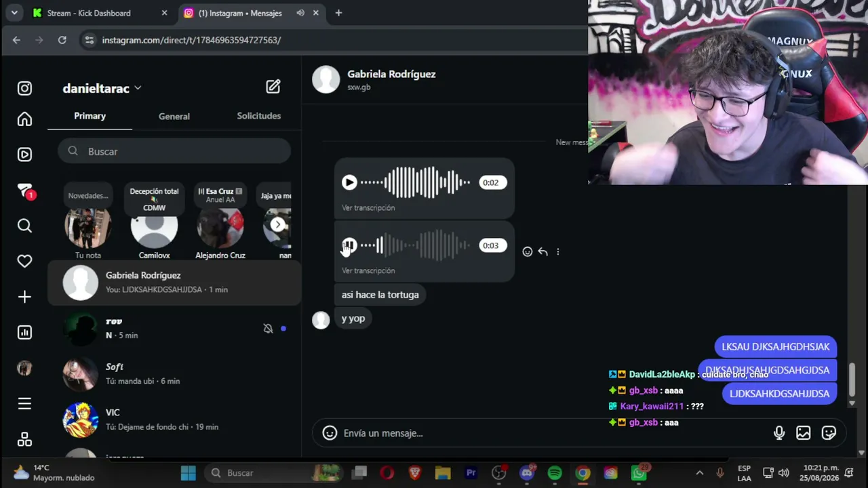The height and width of the screenshot is (488, 868).
Task: Open Adobe Premiere Pro from the taskbar
Action: pyautogui.click(x=471, y=473)
